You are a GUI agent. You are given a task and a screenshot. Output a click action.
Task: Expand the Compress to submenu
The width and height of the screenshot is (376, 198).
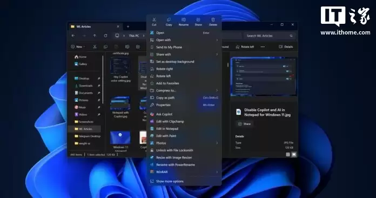tap(217, 90)
